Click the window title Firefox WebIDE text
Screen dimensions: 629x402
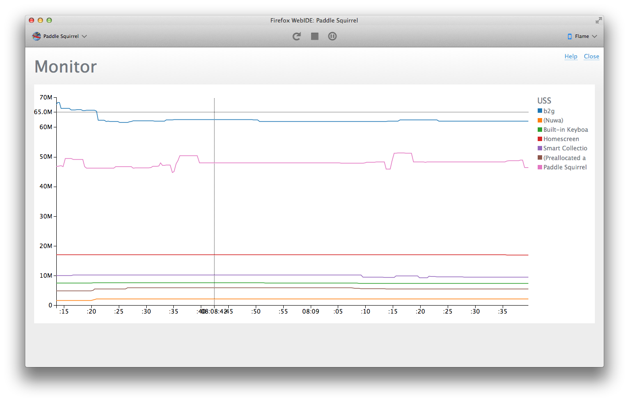[314, 20]
